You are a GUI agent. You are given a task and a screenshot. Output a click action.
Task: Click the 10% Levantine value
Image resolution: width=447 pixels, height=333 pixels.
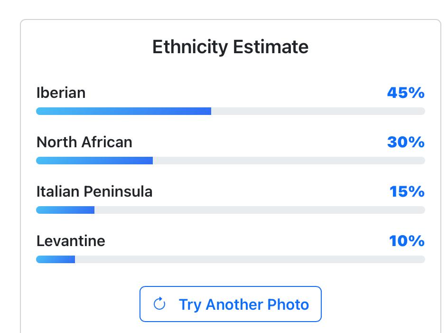(x=407, y=241)
